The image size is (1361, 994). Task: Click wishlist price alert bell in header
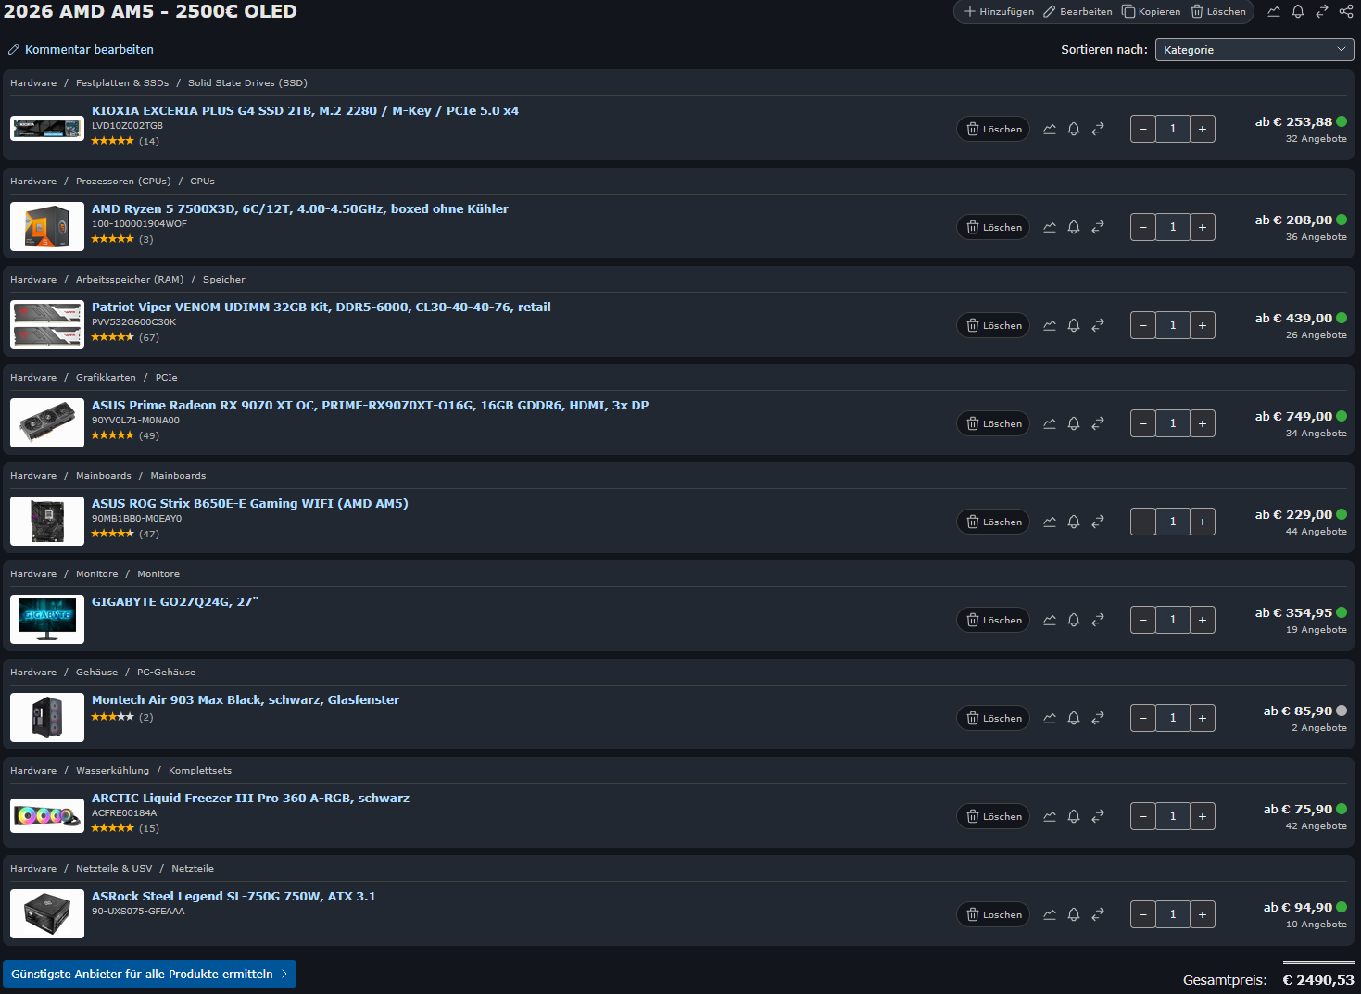coord(1298,11)
